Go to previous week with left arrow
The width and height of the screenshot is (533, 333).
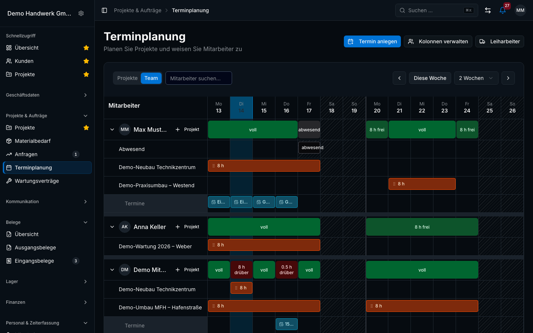399,78
